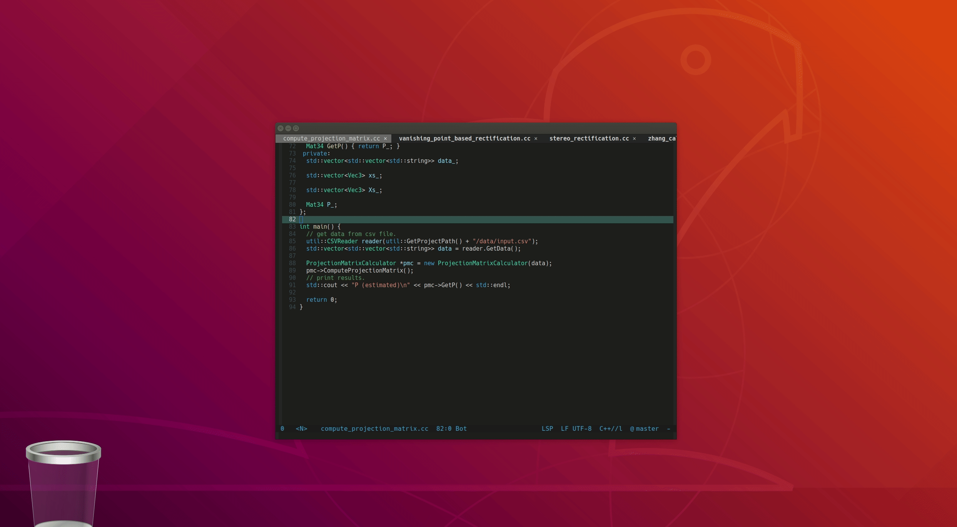
Task: Click the C++//l major mode label
Action: click(610, 429)
